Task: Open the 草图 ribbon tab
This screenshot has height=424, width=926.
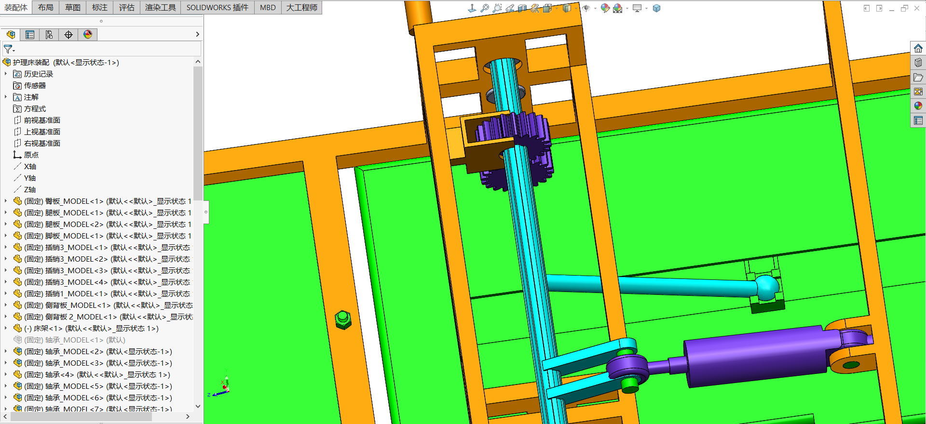Action: point(73,7)
